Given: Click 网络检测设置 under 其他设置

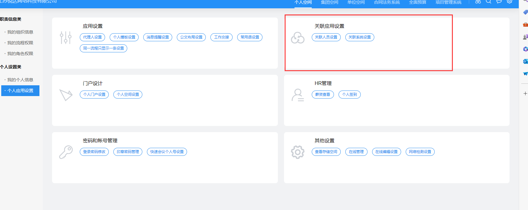Looking at the screenshot, I should [x=420, y=152].
